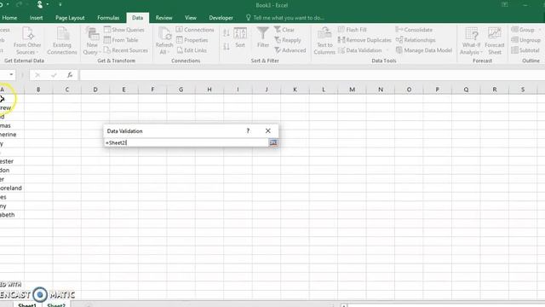This screenshot has width=545, height=307.
Task: Click Clear filter
Action: (284, 30)
